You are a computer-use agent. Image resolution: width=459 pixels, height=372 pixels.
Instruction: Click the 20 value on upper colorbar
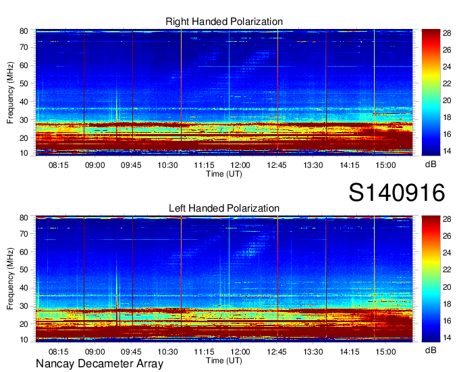tap(447, 100)
